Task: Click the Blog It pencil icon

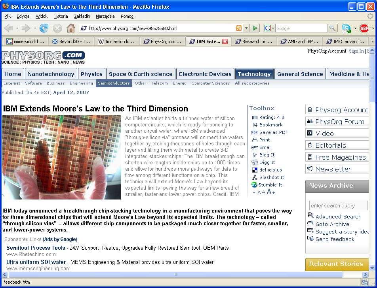Action: [255, 155]
